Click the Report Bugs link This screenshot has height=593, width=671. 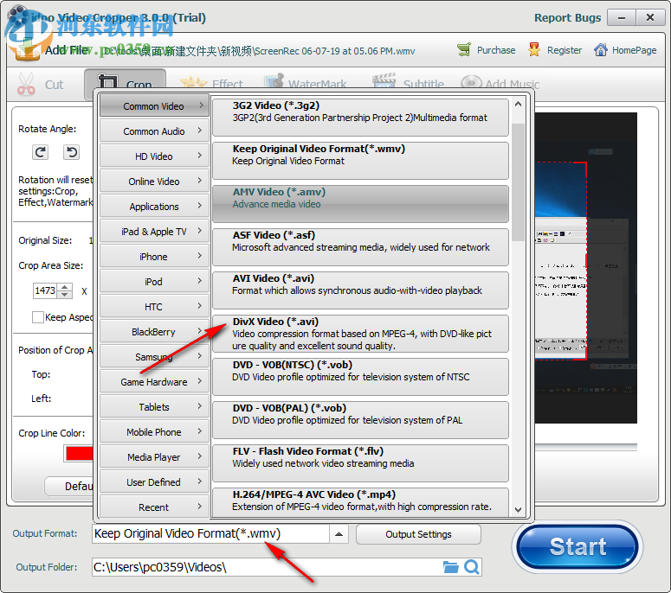(x=567, y=17)
